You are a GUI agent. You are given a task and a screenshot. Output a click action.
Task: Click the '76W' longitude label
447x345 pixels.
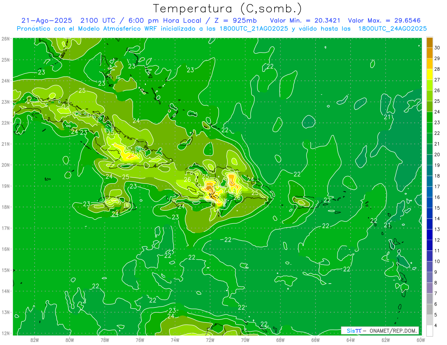coord(140,340)
